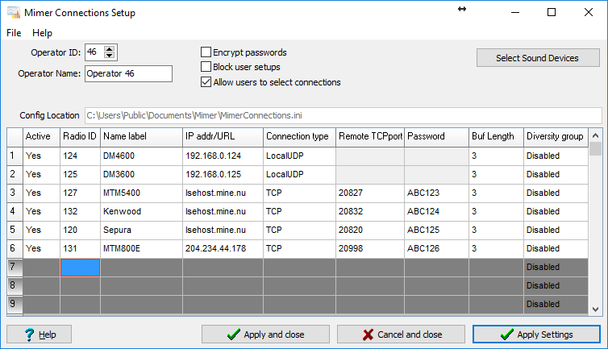Screen dimensions: 608x349
Task: Click the table scrollbar down arrow
Action: coord(596,310)
